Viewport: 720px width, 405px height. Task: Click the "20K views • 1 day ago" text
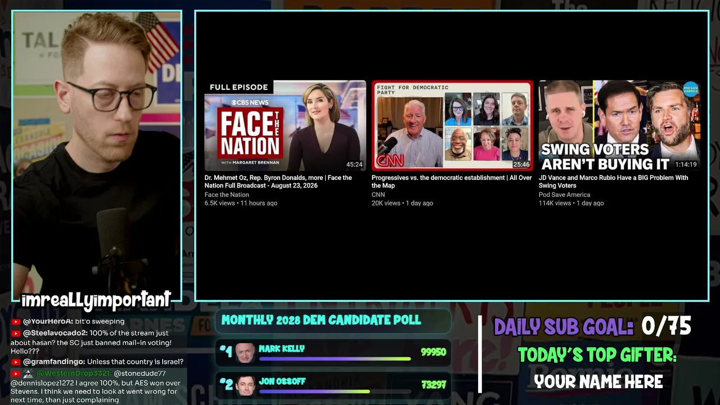pyautogui.click(x=402, y=203)
